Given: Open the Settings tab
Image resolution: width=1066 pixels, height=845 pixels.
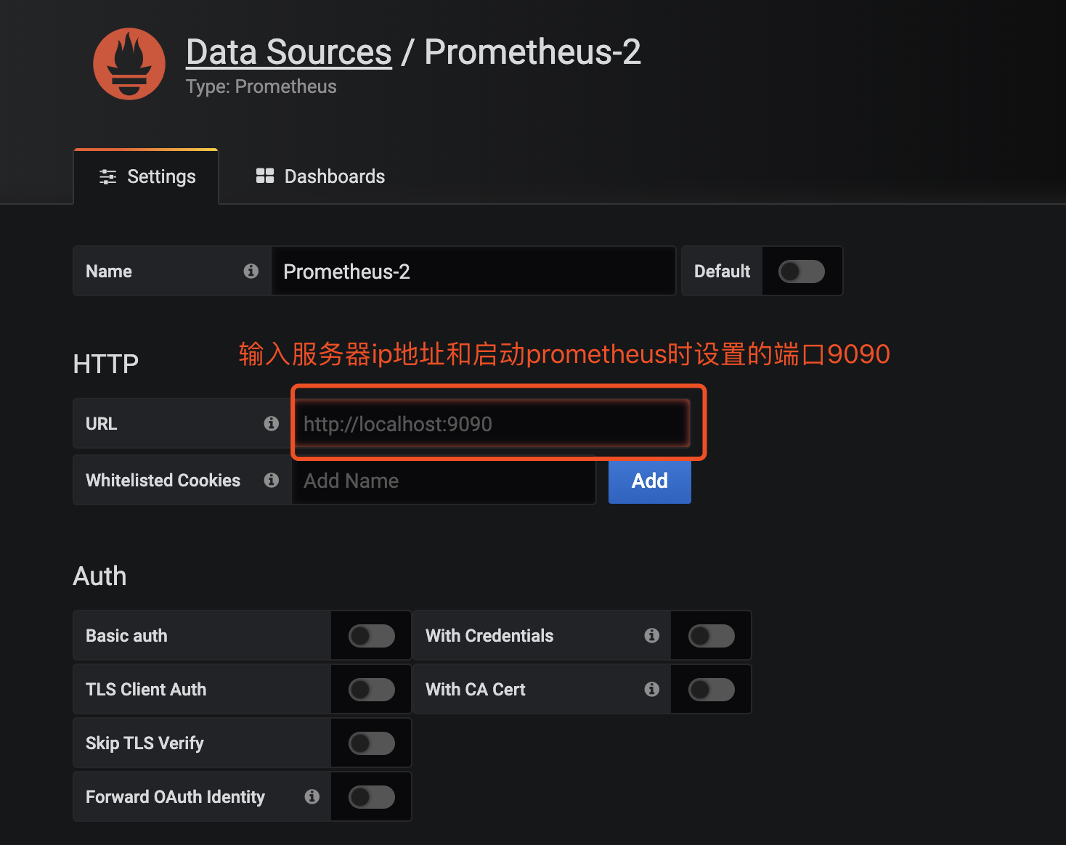Looking at the screenshot, I should click(147, 176).
